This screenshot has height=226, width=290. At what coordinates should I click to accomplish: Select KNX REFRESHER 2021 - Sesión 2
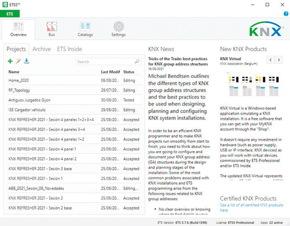point(74,198)
